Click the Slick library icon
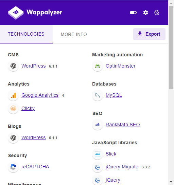This screenshot has width=174, height=185. [98, 154]
